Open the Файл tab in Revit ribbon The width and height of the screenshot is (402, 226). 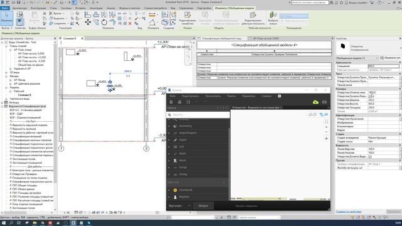[x=5, y=8]
